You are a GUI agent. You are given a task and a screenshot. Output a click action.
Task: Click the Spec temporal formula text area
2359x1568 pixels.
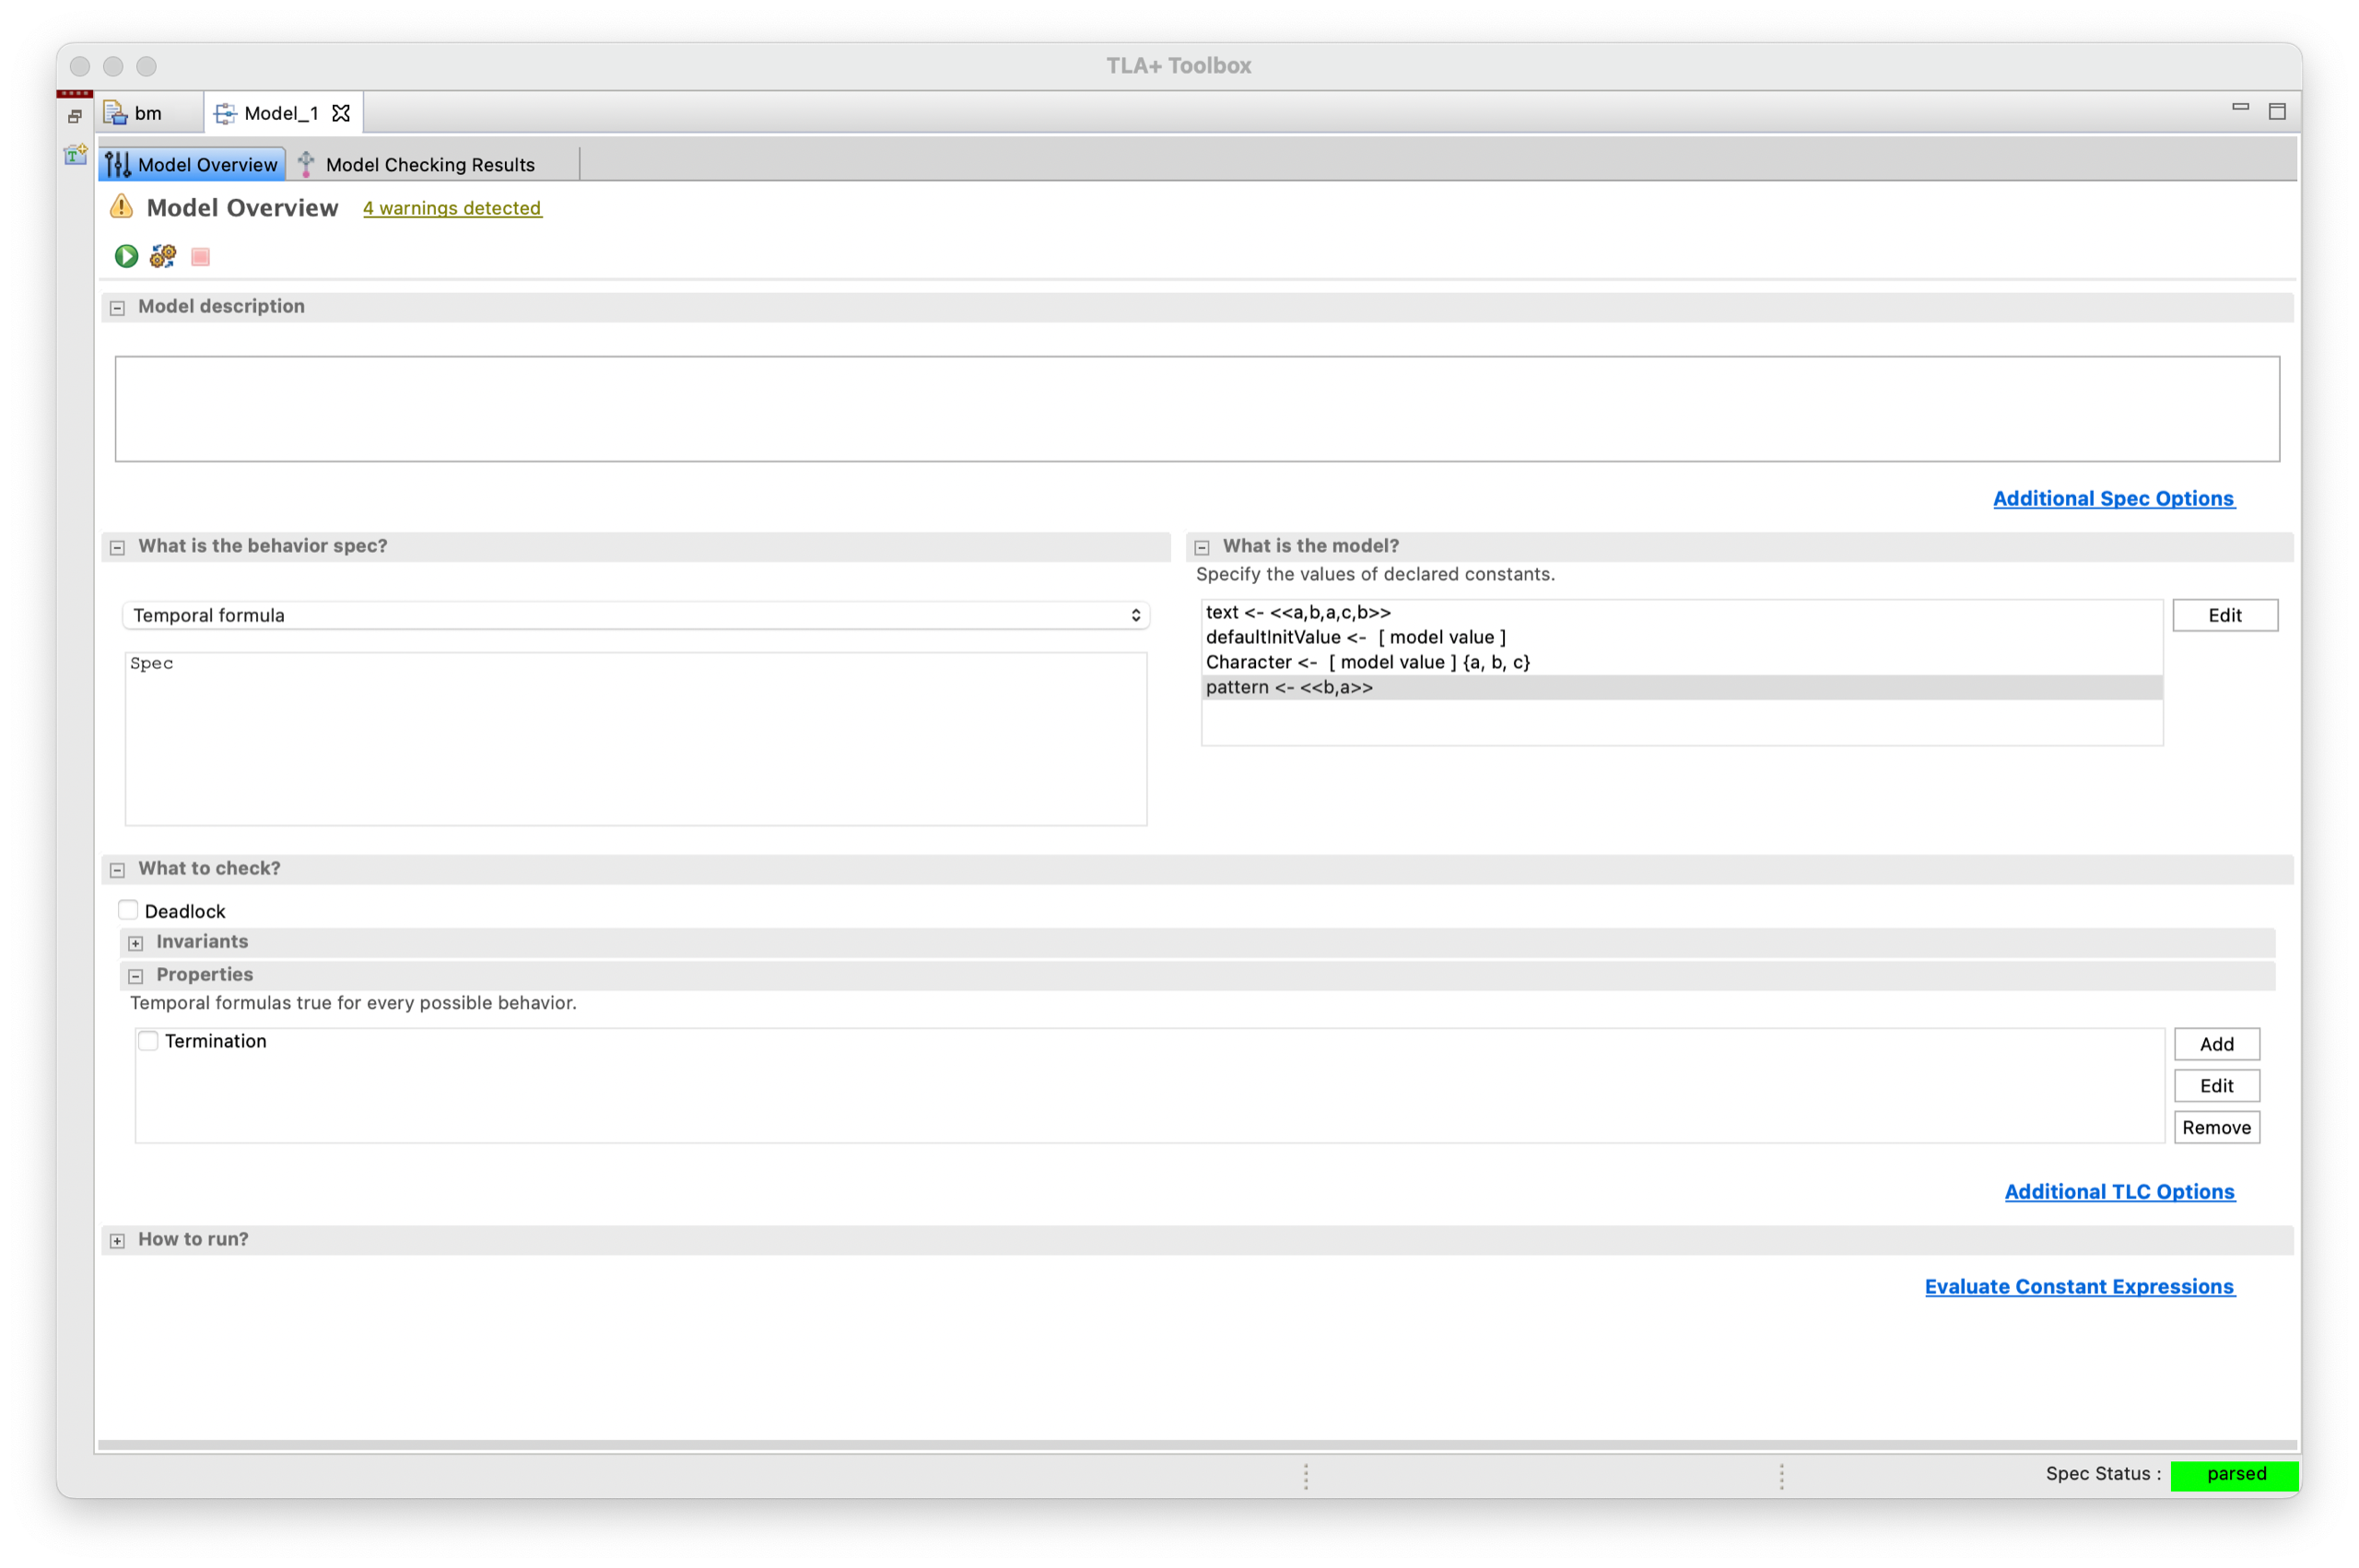tap(636, 739)
